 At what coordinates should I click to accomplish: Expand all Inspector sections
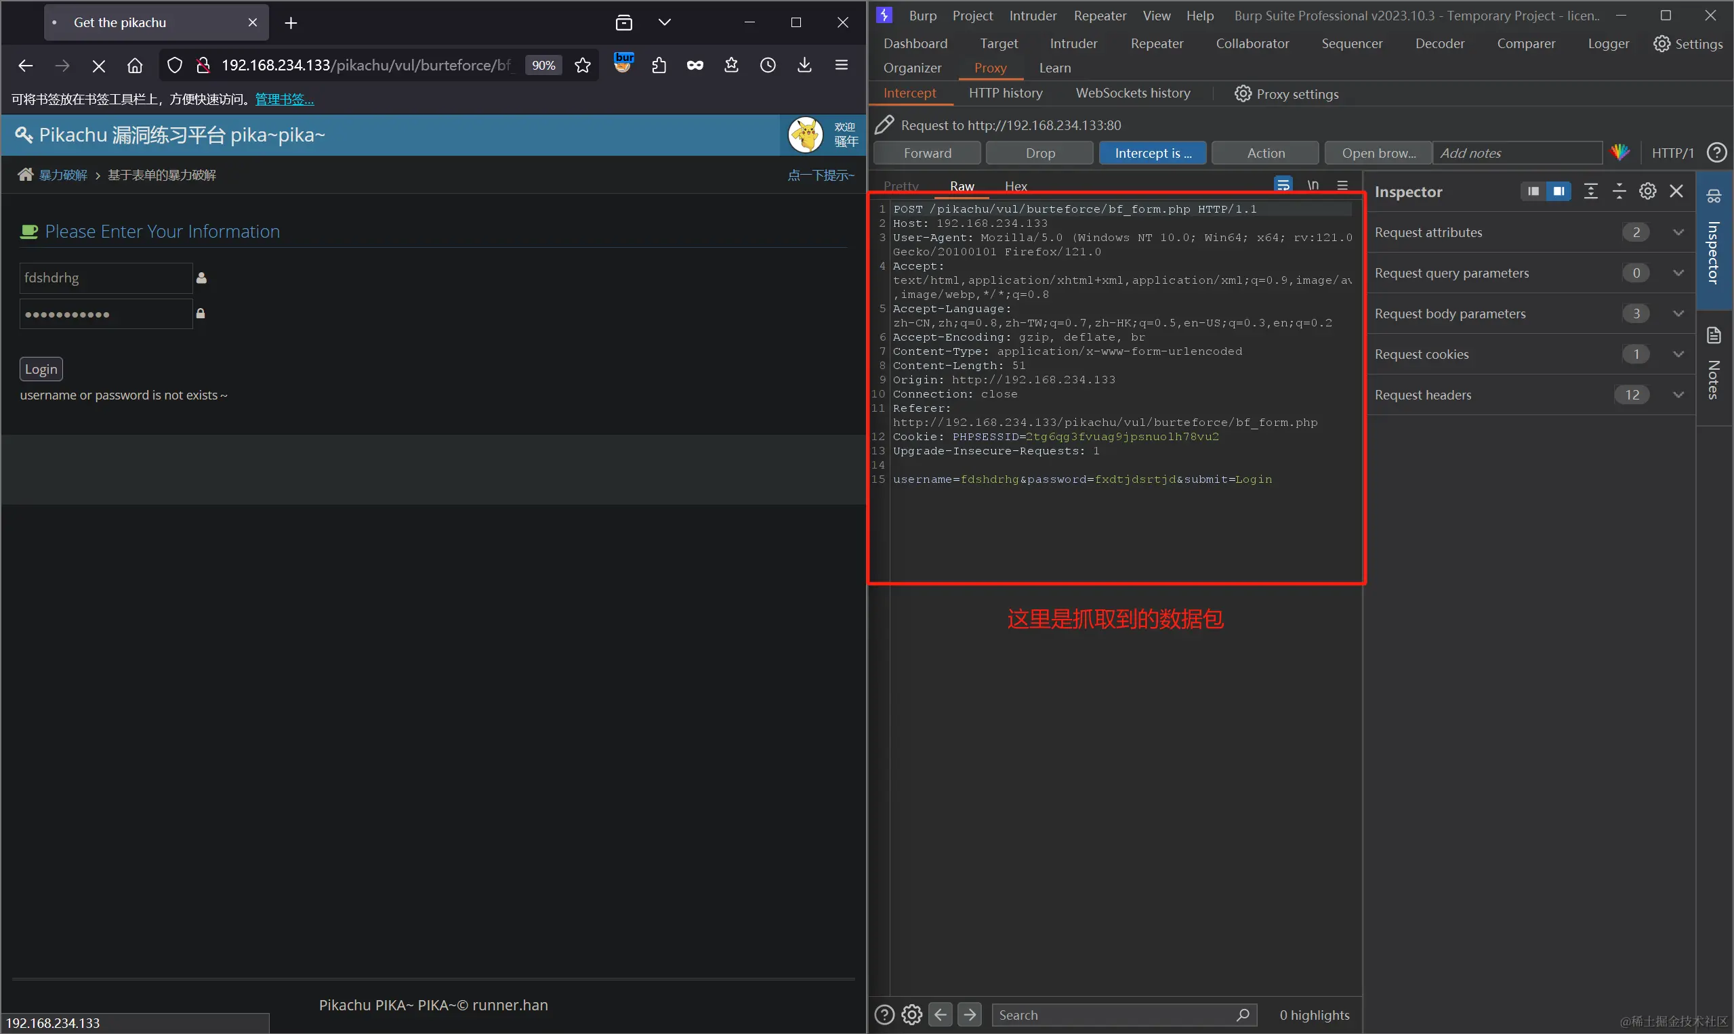(1590, 191)
